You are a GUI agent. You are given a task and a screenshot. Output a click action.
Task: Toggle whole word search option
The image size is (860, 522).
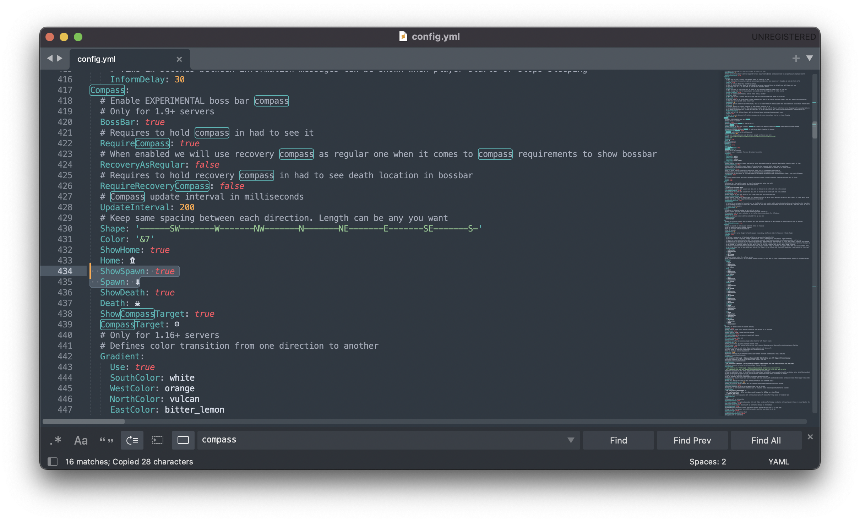click(107, 440)
